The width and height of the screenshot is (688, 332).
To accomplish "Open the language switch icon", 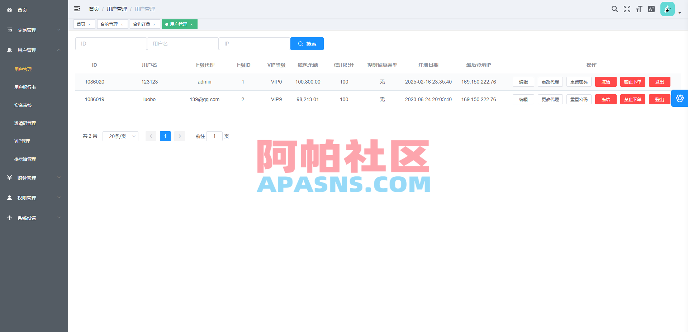I will coord(651,9).
